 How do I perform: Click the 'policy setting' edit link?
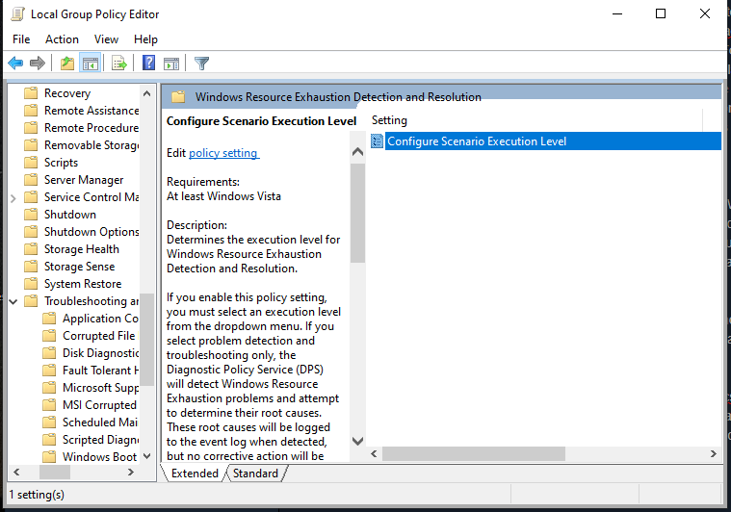223,153
